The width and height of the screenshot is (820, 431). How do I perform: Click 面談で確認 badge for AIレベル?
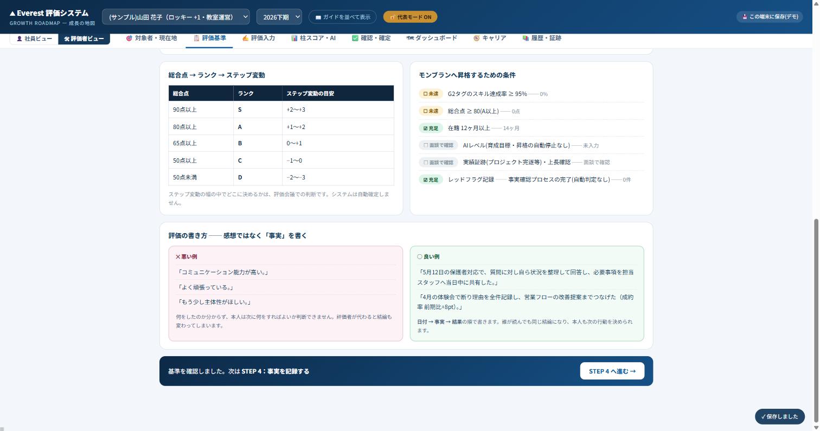pos(438,145)
